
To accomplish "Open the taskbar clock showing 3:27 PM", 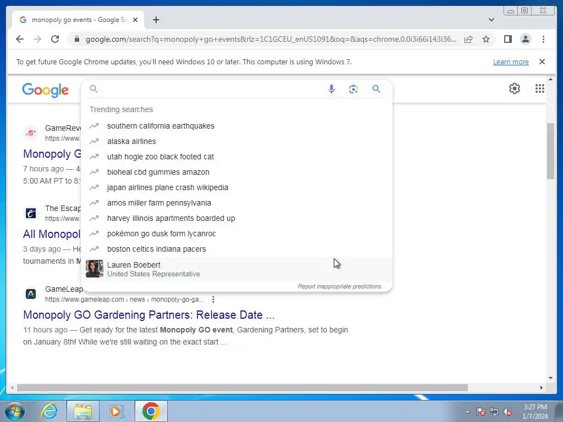I will pos(535,412).
